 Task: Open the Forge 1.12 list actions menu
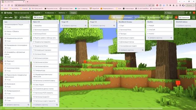(114, 22)
